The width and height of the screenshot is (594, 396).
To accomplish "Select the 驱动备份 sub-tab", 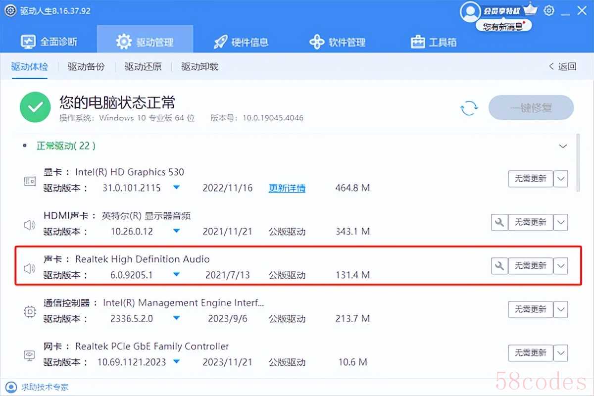I will tap(86, 66).
